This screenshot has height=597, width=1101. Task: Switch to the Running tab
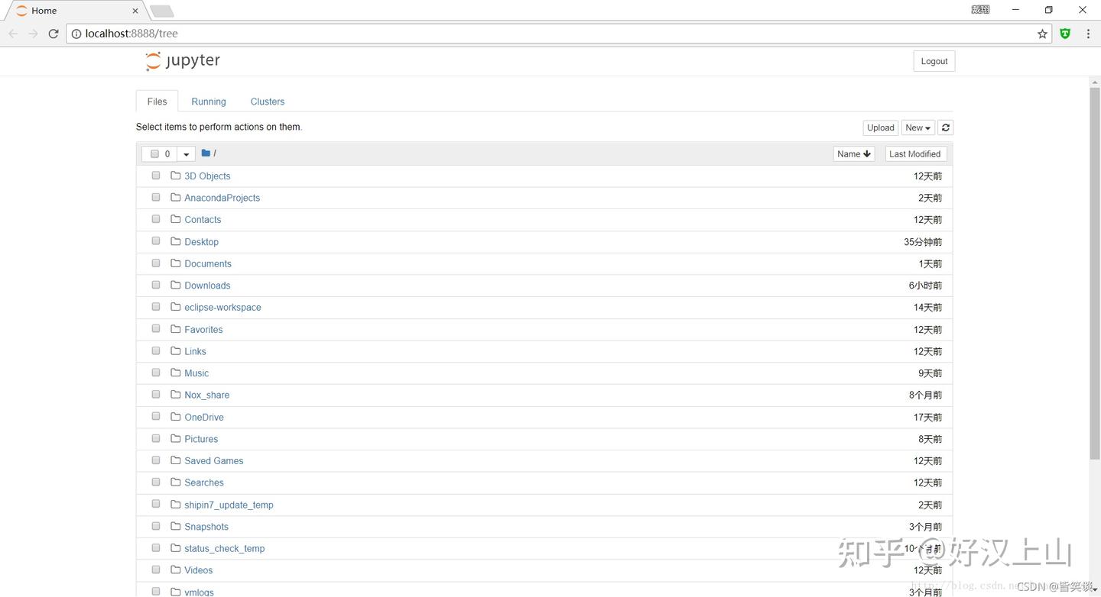click(x=208, y=102)
